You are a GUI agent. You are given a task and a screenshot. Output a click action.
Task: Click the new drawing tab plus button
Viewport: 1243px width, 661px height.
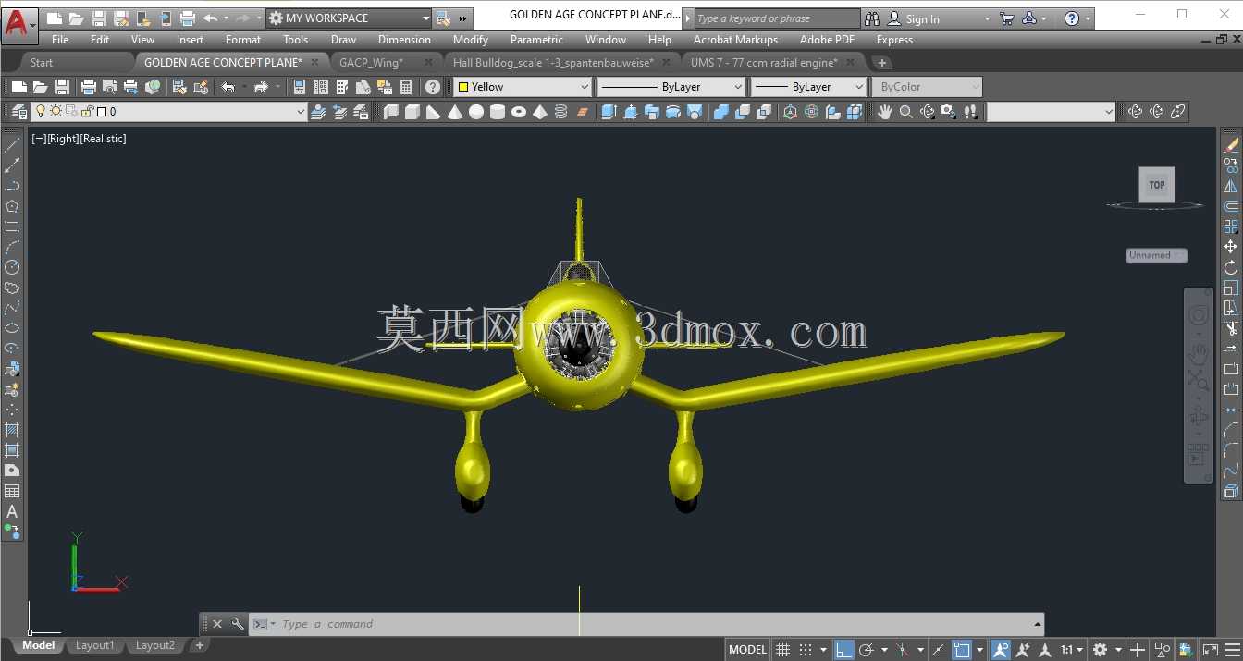pos(882,63)
